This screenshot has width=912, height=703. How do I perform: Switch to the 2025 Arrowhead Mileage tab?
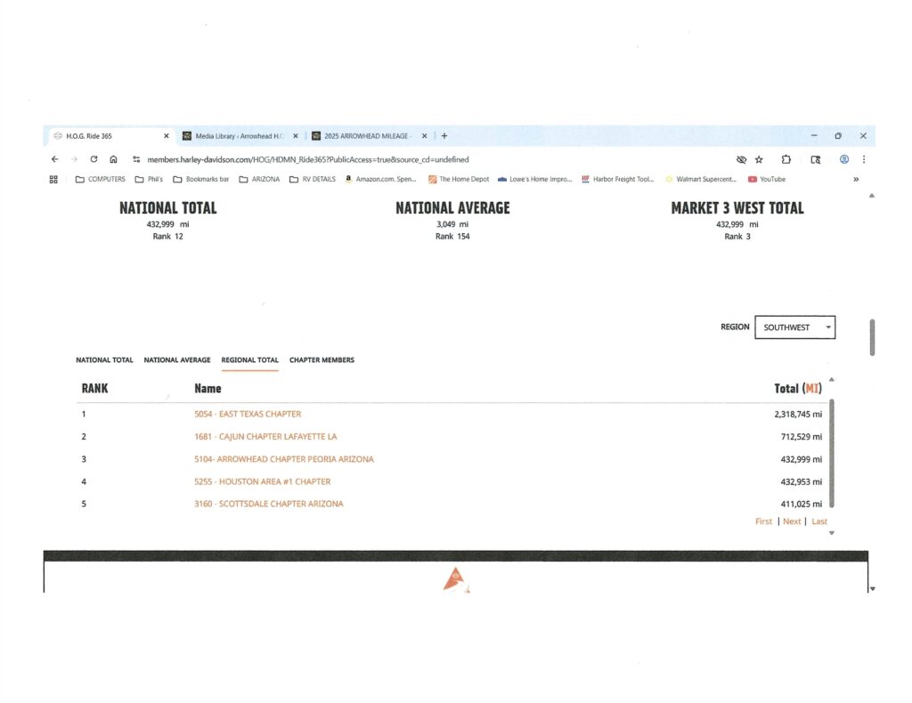[x=368, y=136]
